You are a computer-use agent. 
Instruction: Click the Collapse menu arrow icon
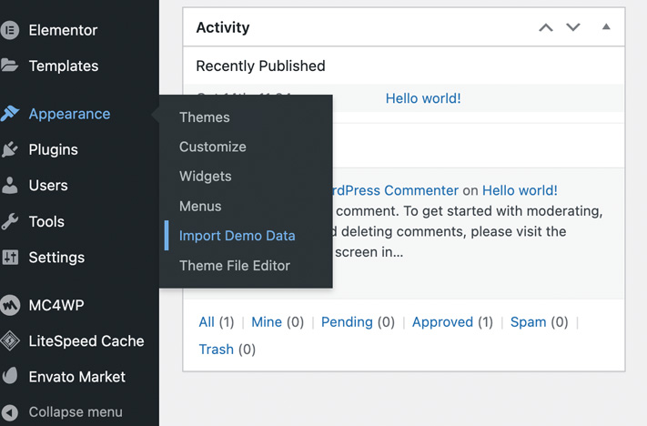point(10,412)
